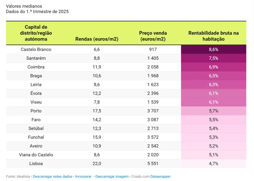Click the "Descarregar estes dados" link
This screenshot has height=181, width=254.
point(53,176)
